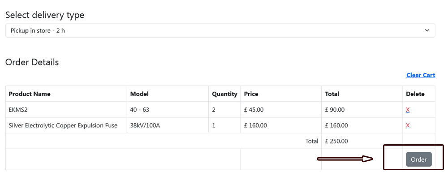This screenshot has width=448, height=172.
Task: Click the £ 160.00 price cell
Action: click(281, 125)
